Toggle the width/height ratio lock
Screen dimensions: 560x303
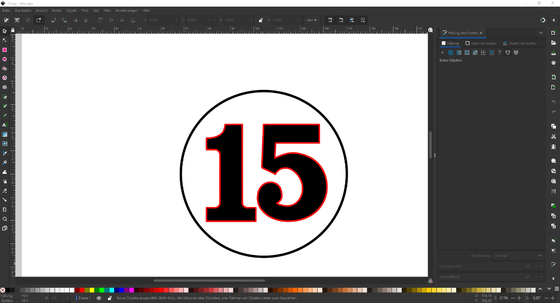[x=261, y=20]
